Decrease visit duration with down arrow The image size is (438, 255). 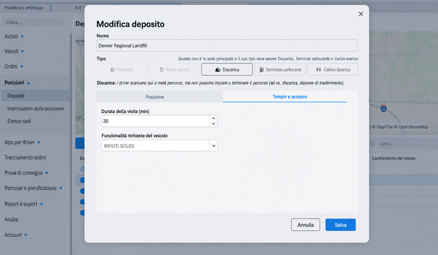coord(214,124)
